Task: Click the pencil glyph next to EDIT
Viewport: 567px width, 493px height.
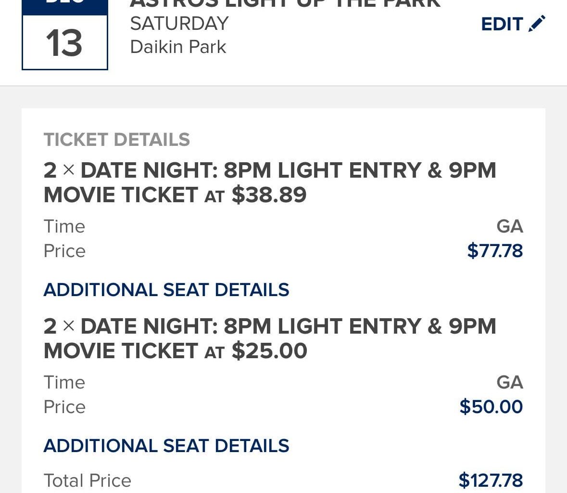Action: coord(537,23)
